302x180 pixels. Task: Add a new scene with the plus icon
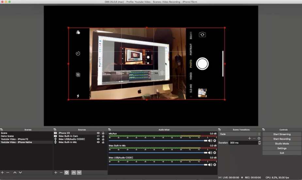(2, 172)
